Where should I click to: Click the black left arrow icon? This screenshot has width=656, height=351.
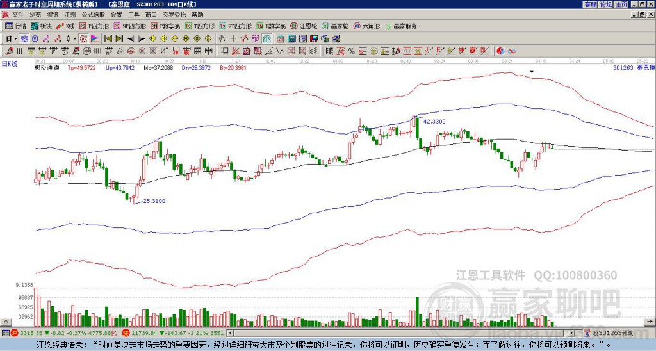point(131,39)
